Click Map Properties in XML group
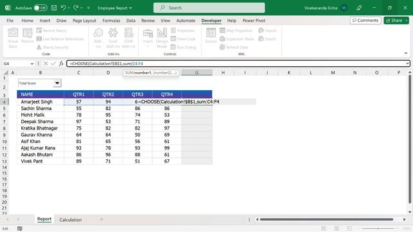This screenshot has width=413, height=232. point(236,30)
